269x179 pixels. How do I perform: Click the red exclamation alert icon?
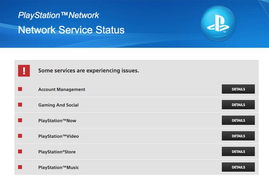click(x=24, y=71)
